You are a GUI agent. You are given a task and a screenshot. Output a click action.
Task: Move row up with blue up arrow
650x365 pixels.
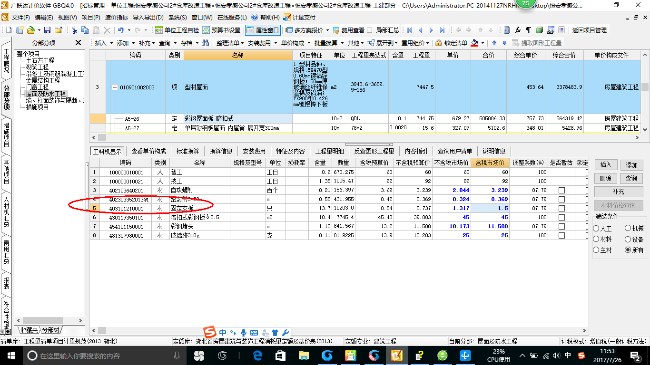(494, 43)
